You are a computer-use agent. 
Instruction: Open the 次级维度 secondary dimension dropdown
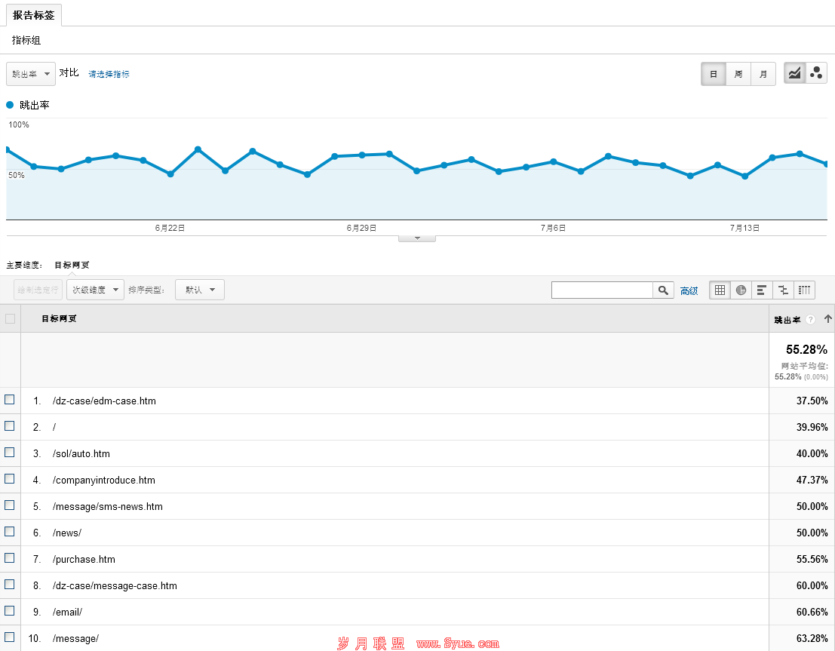click(95, 290)
